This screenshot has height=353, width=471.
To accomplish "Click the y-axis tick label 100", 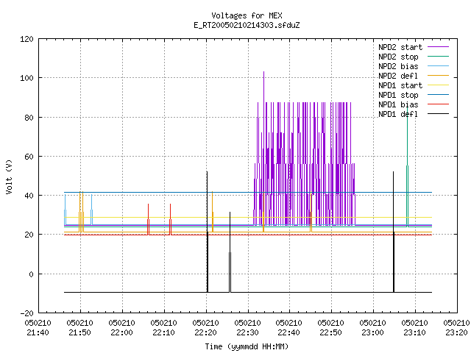I will click(26, 79).
